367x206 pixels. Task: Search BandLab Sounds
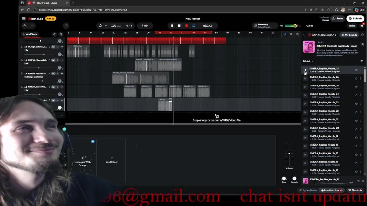363,35
